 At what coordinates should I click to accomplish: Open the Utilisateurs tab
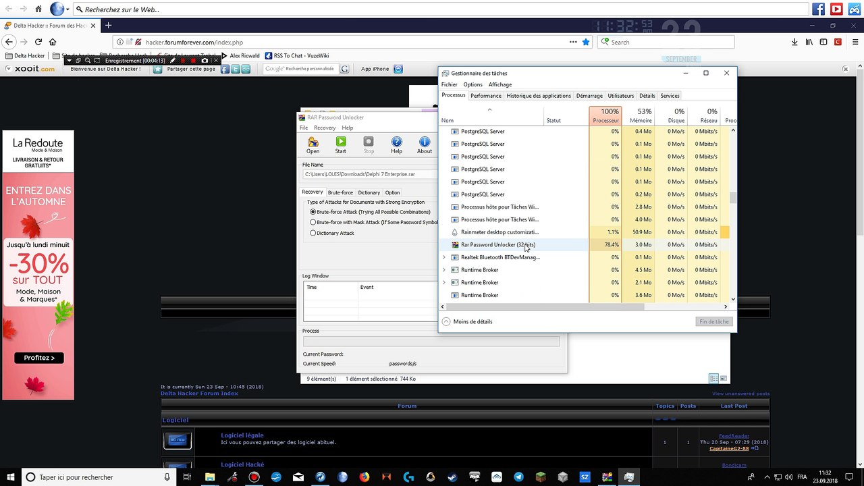[621, 96]
